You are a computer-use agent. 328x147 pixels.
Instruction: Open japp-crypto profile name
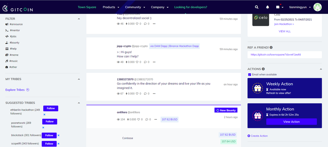tap(124, 46)
